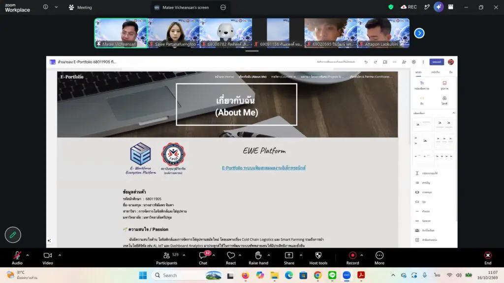Click the Raise hand button
The height and width of the screenshot is (283, 504).
258,258
